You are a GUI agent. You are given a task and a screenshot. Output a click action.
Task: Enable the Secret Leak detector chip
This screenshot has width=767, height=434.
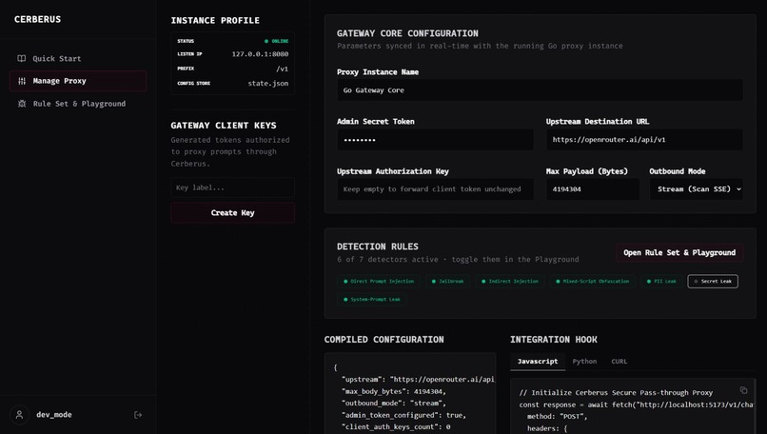tap(713, 282)
